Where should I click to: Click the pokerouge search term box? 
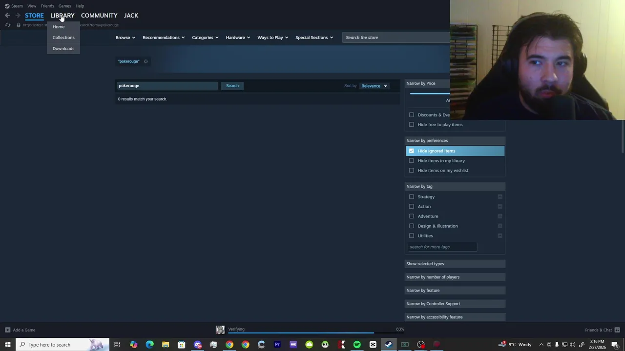[167, 86]
